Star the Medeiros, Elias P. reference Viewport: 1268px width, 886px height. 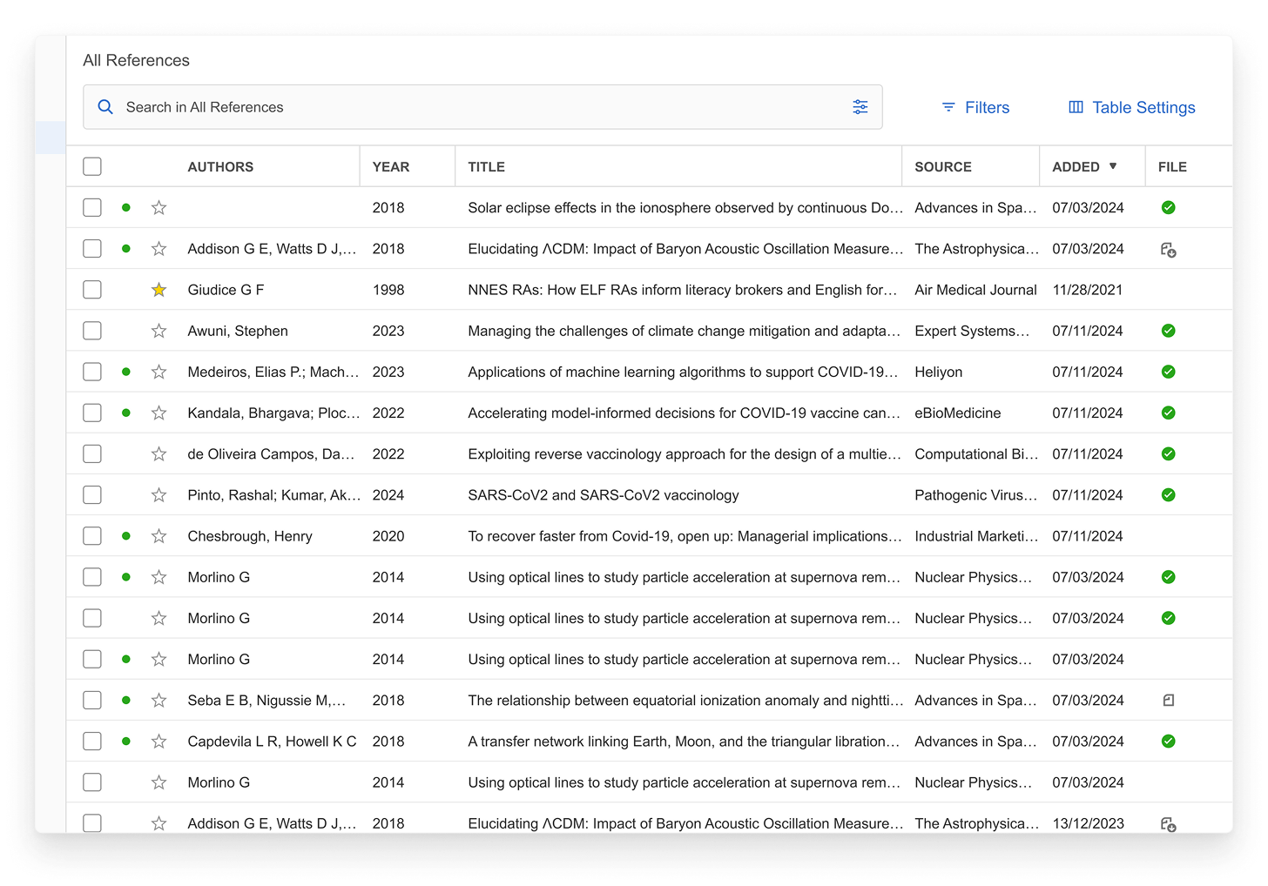[158, 372]
